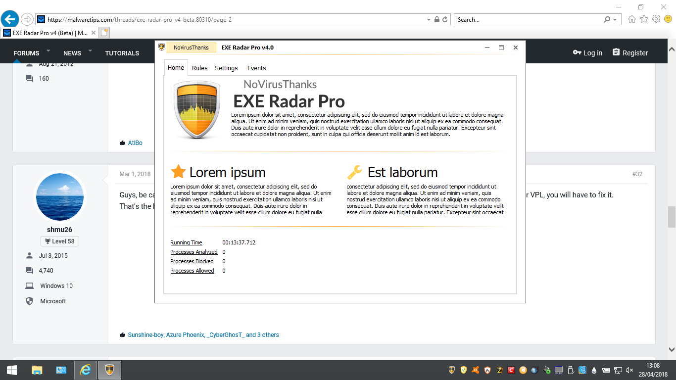Click the red Comodo C tray icon
The height and width of the screenshot is (380, 676).
(511, 370)
